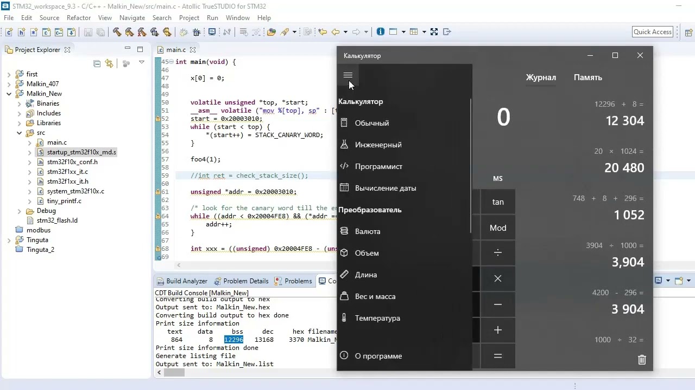The height and width of the screenshot is (390, 695).
Task: Click the light-colored bug debug configuration icon
Action: click(x=184, y=32)
